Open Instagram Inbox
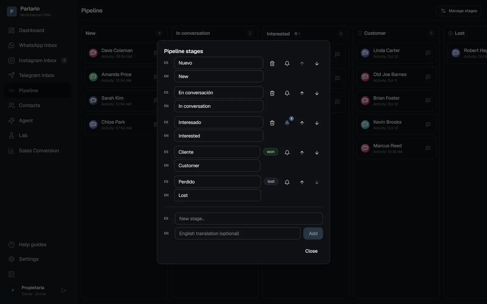487x304 pixels. click(38, 60)
